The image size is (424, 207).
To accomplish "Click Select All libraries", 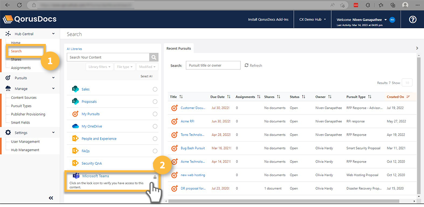I will coord(146,76).
